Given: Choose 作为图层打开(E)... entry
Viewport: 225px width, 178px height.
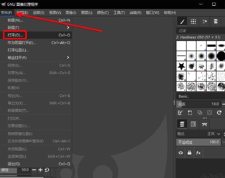Looking at the screenshot, I should [36, 43].
